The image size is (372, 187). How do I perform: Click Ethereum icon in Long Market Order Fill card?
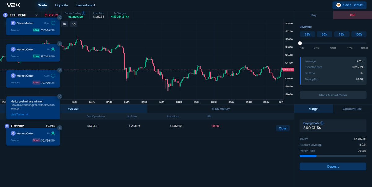(x=13, y=49)
